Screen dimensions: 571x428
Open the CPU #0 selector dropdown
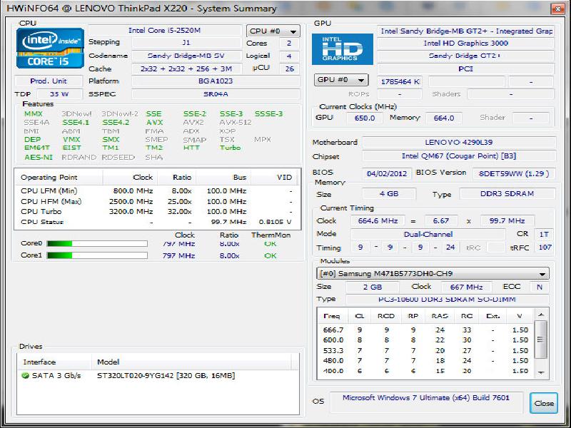pos(273,31)
